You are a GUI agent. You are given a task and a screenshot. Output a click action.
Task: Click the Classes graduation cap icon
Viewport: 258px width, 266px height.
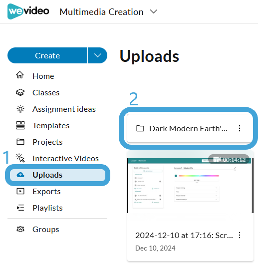[20, 92]
